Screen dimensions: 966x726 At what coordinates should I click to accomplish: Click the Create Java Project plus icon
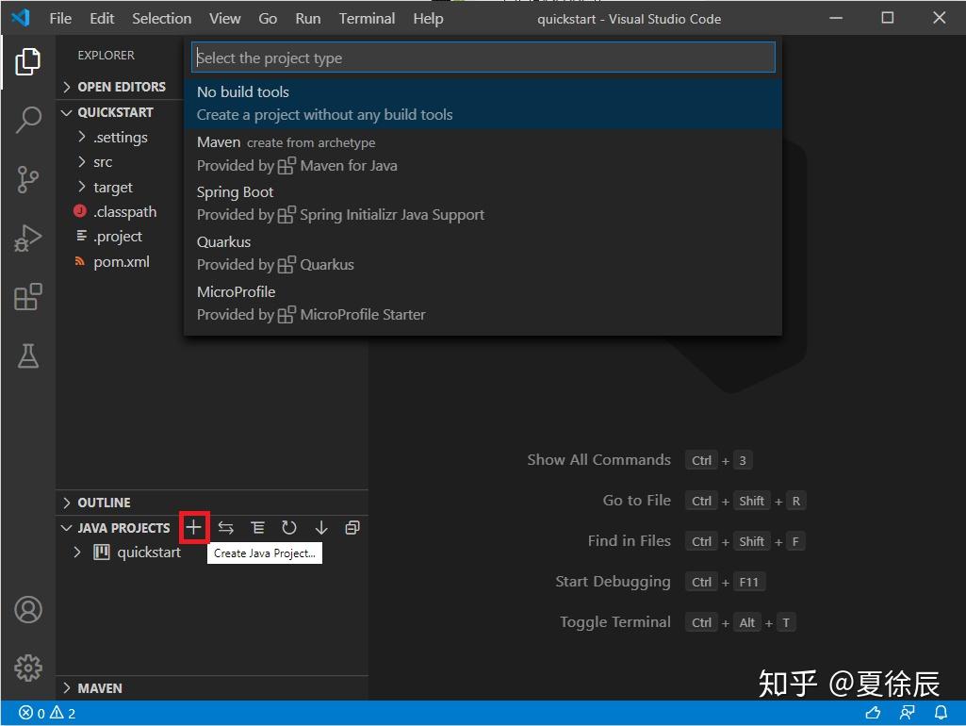coord(193,527)
